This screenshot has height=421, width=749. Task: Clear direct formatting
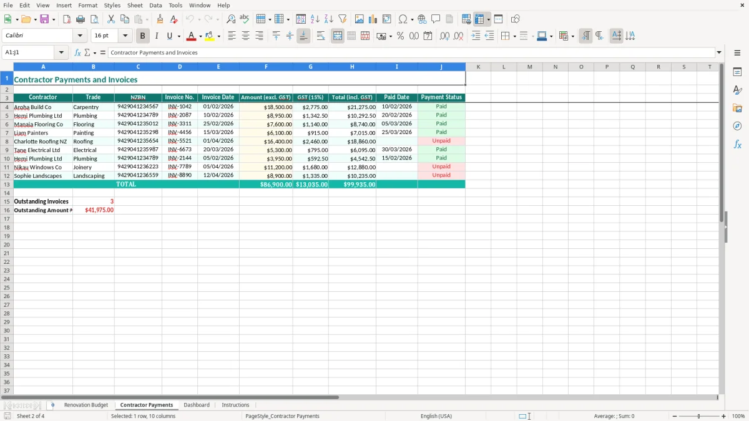tap(173, 19)
